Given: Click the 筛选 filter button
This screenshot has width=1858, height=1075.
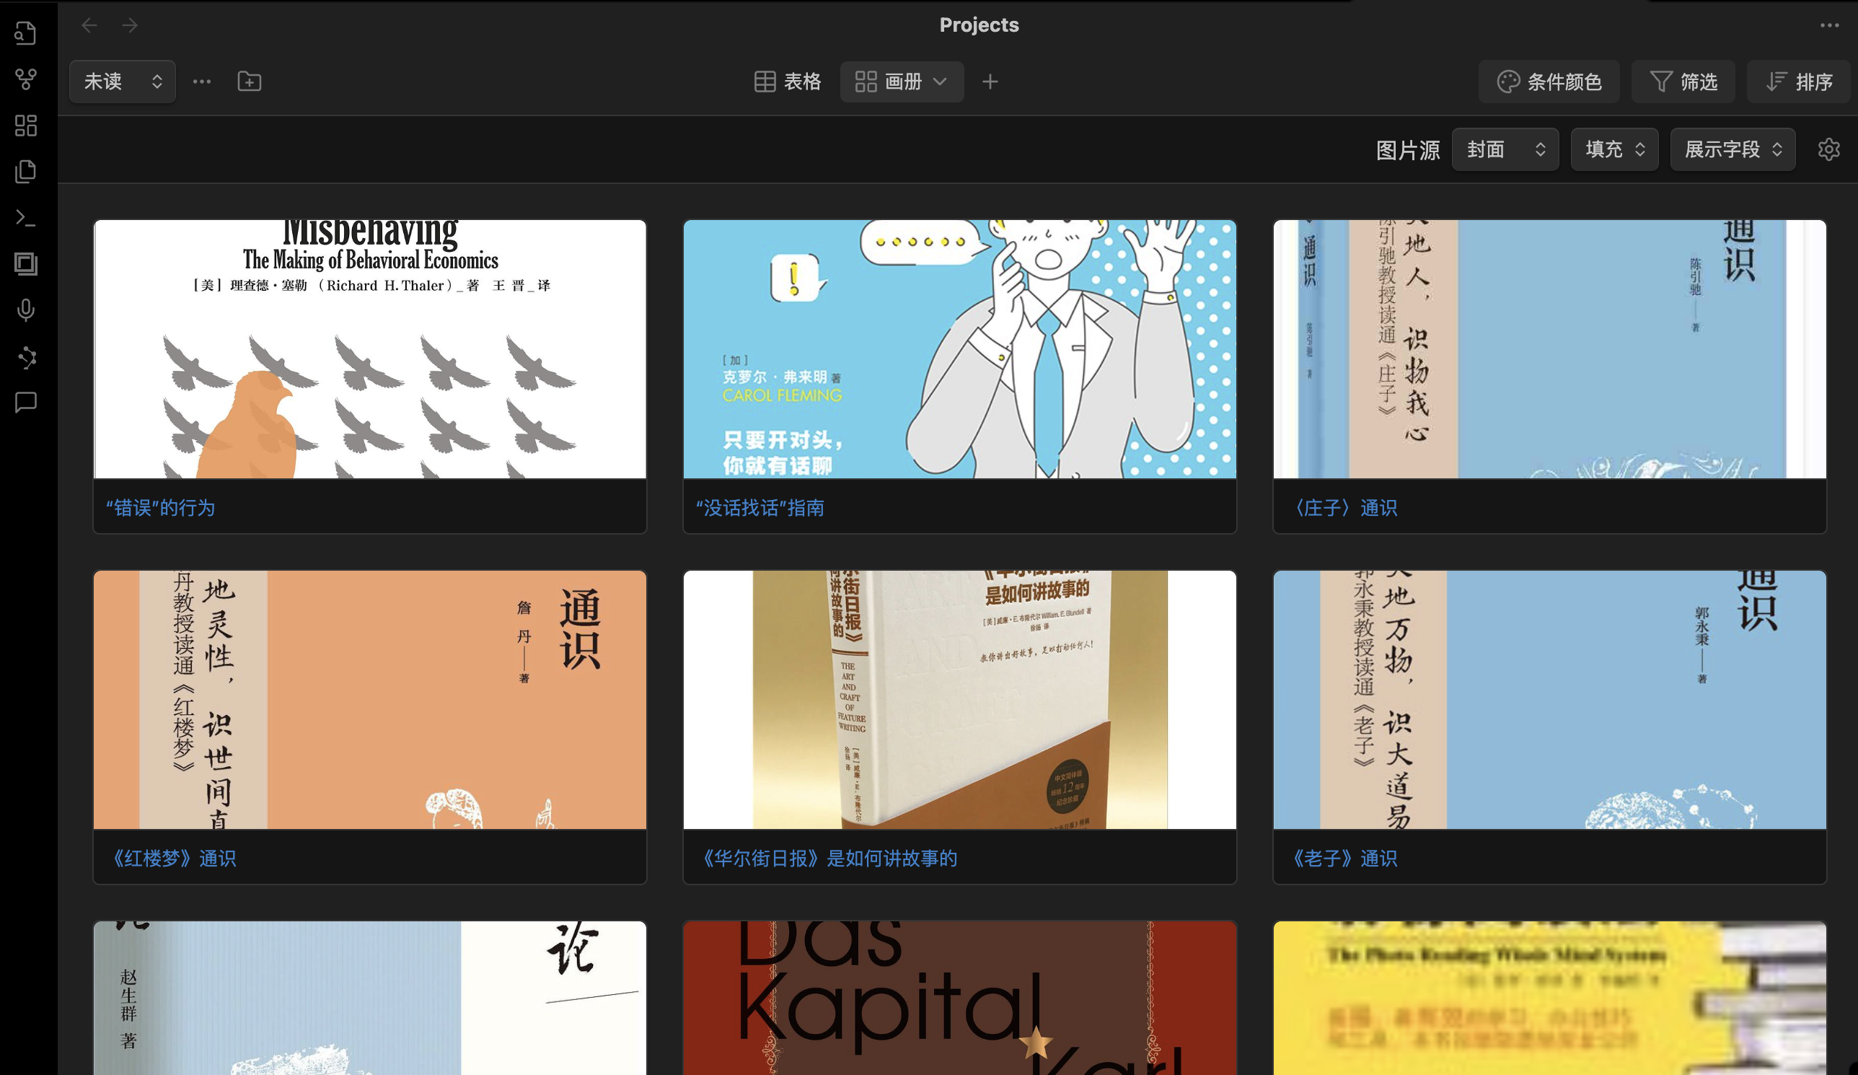Looking at the screenshot, I should click(x=1683, y=82).
